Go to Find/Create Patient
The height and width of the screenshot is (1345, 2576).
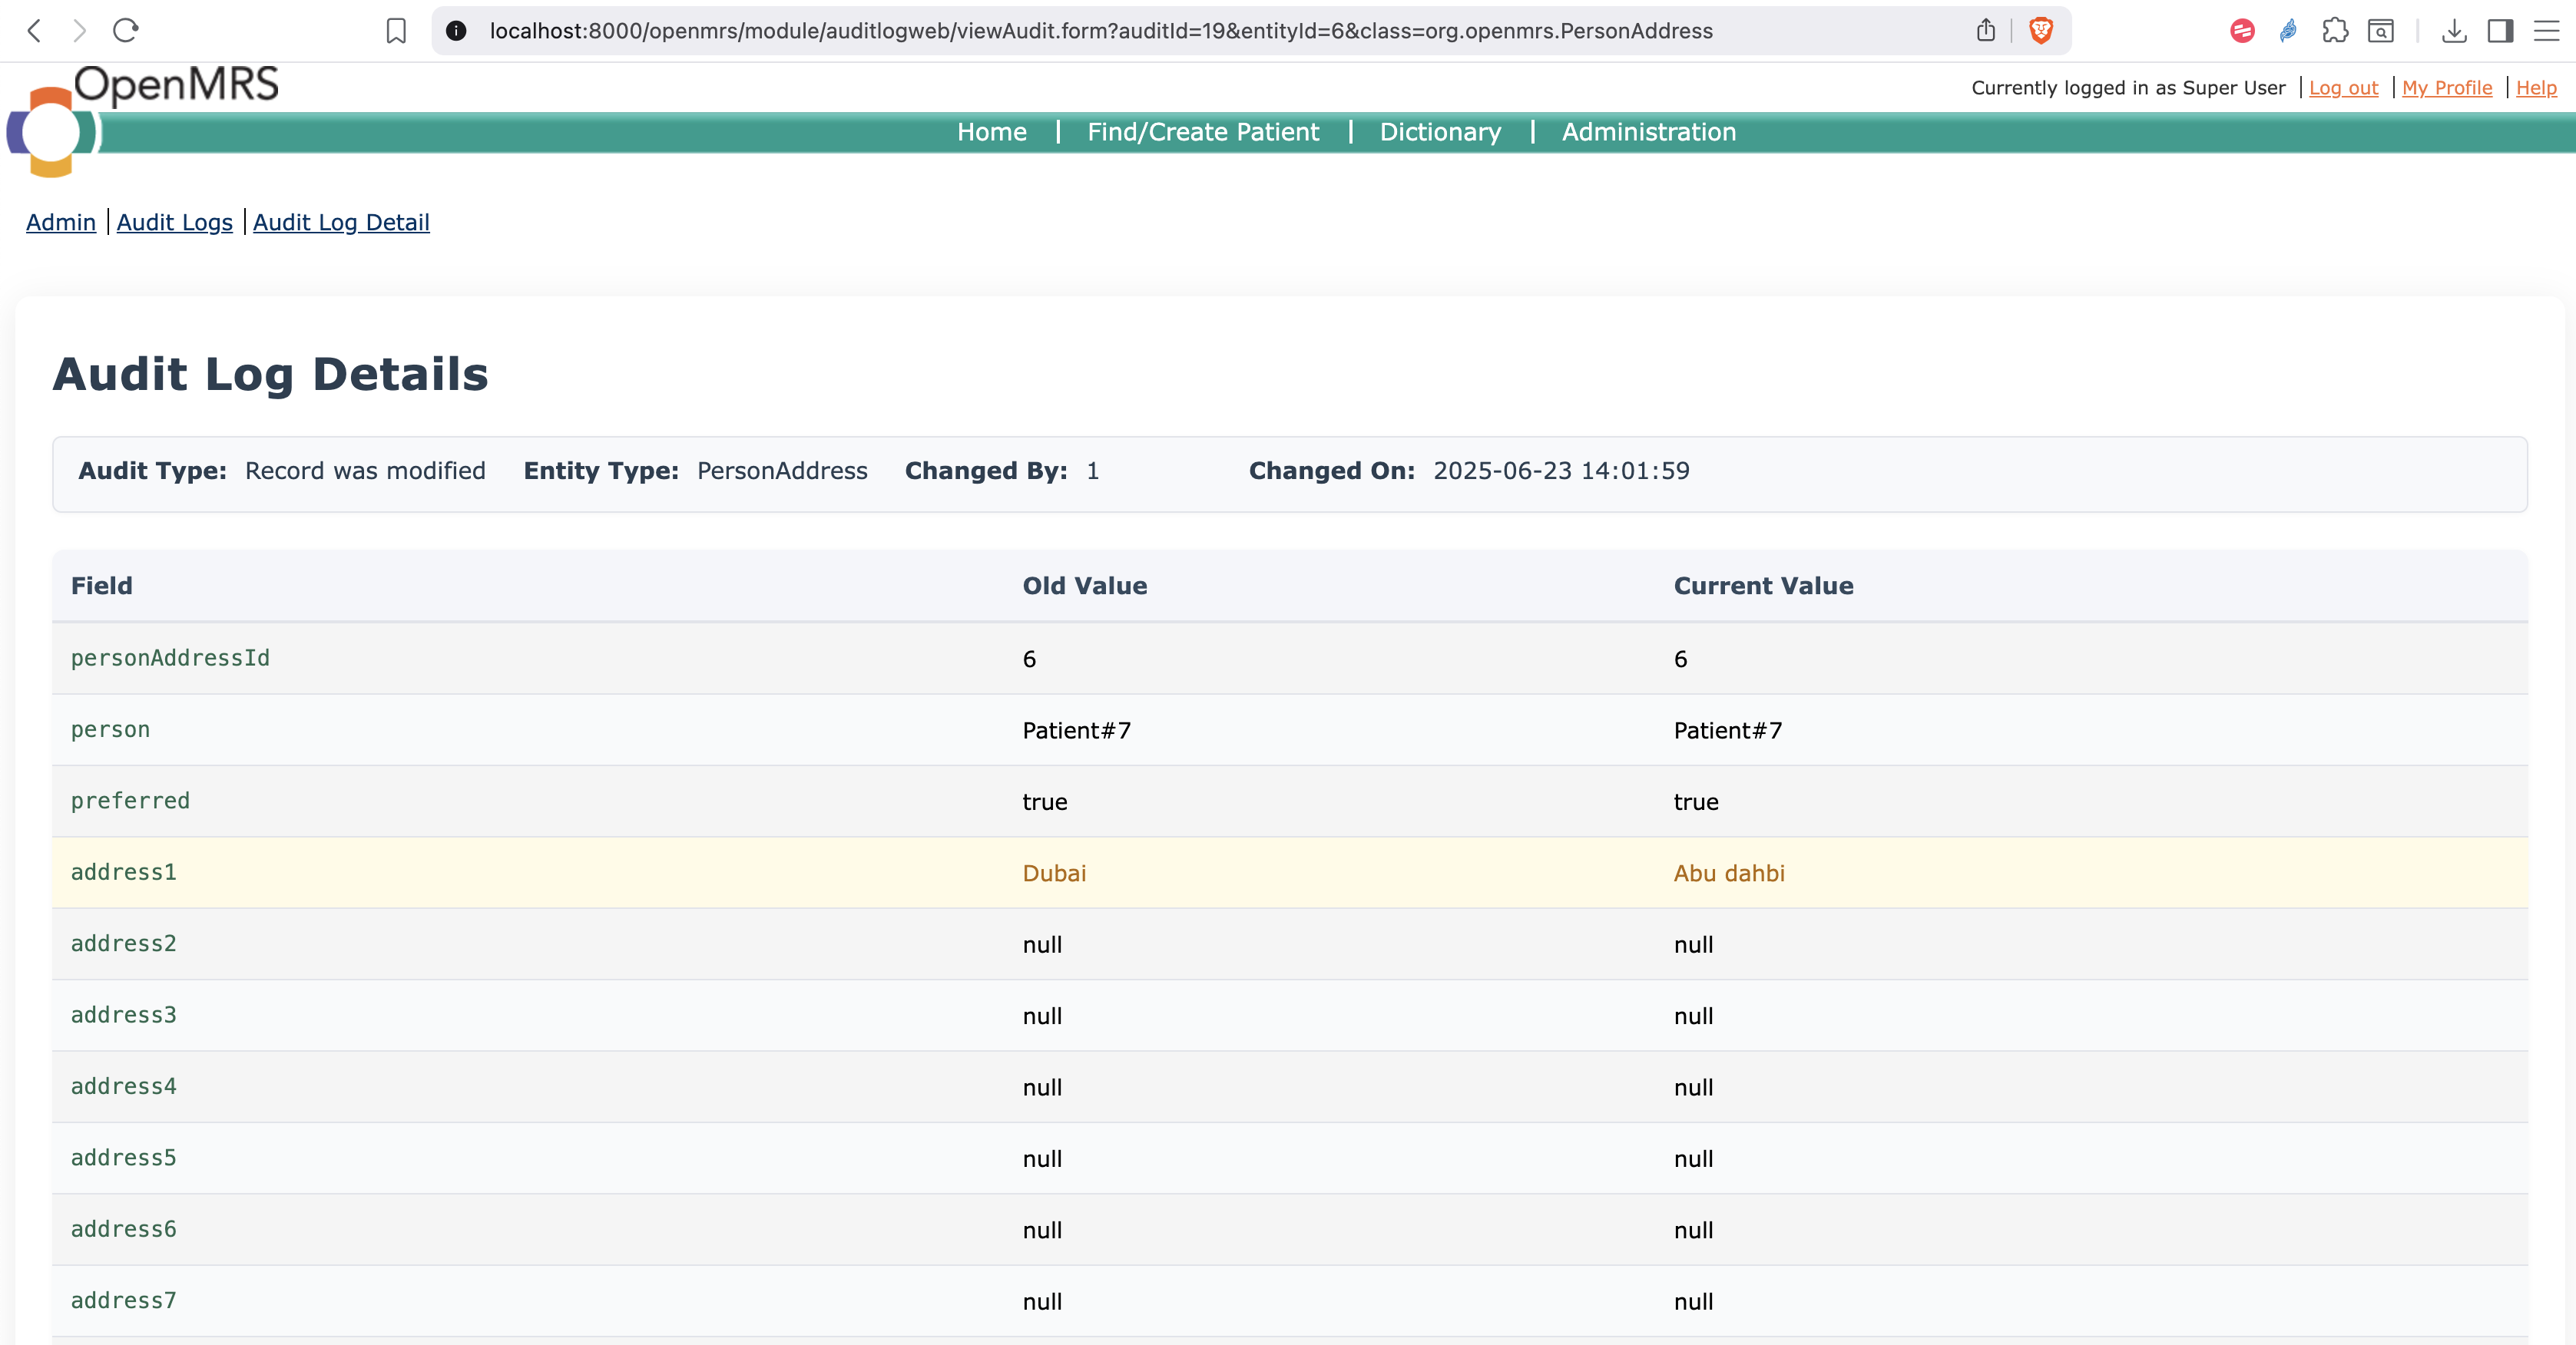(x=1202, y=132)
